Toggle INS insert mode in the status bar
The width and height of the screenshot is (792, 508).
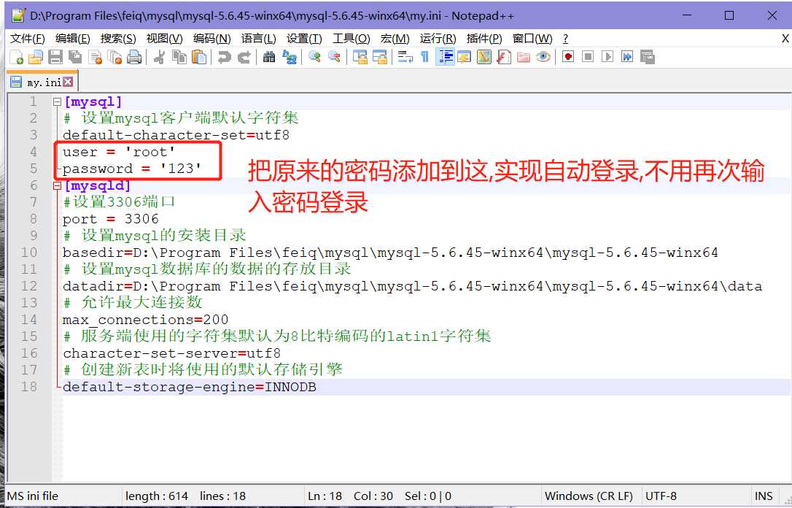tap(764, 496)
